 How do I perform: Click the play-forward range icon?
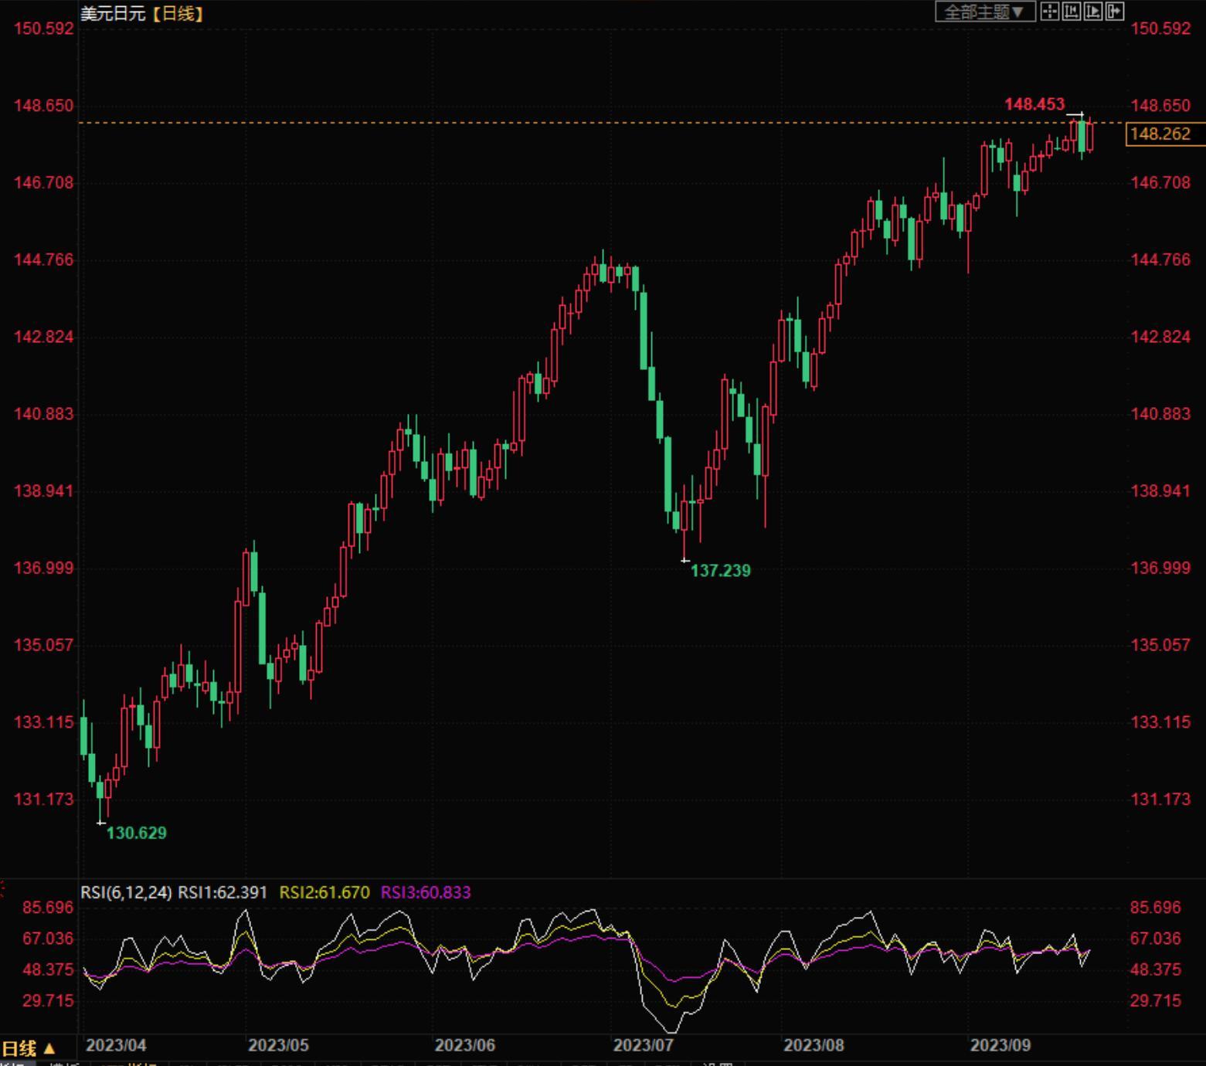[x=1092, y=11]
